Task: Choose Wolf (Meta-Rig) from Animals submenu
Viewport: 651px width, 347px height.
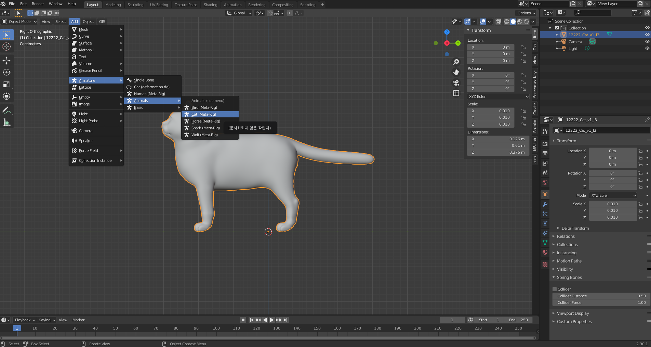Action: point(210,135)
